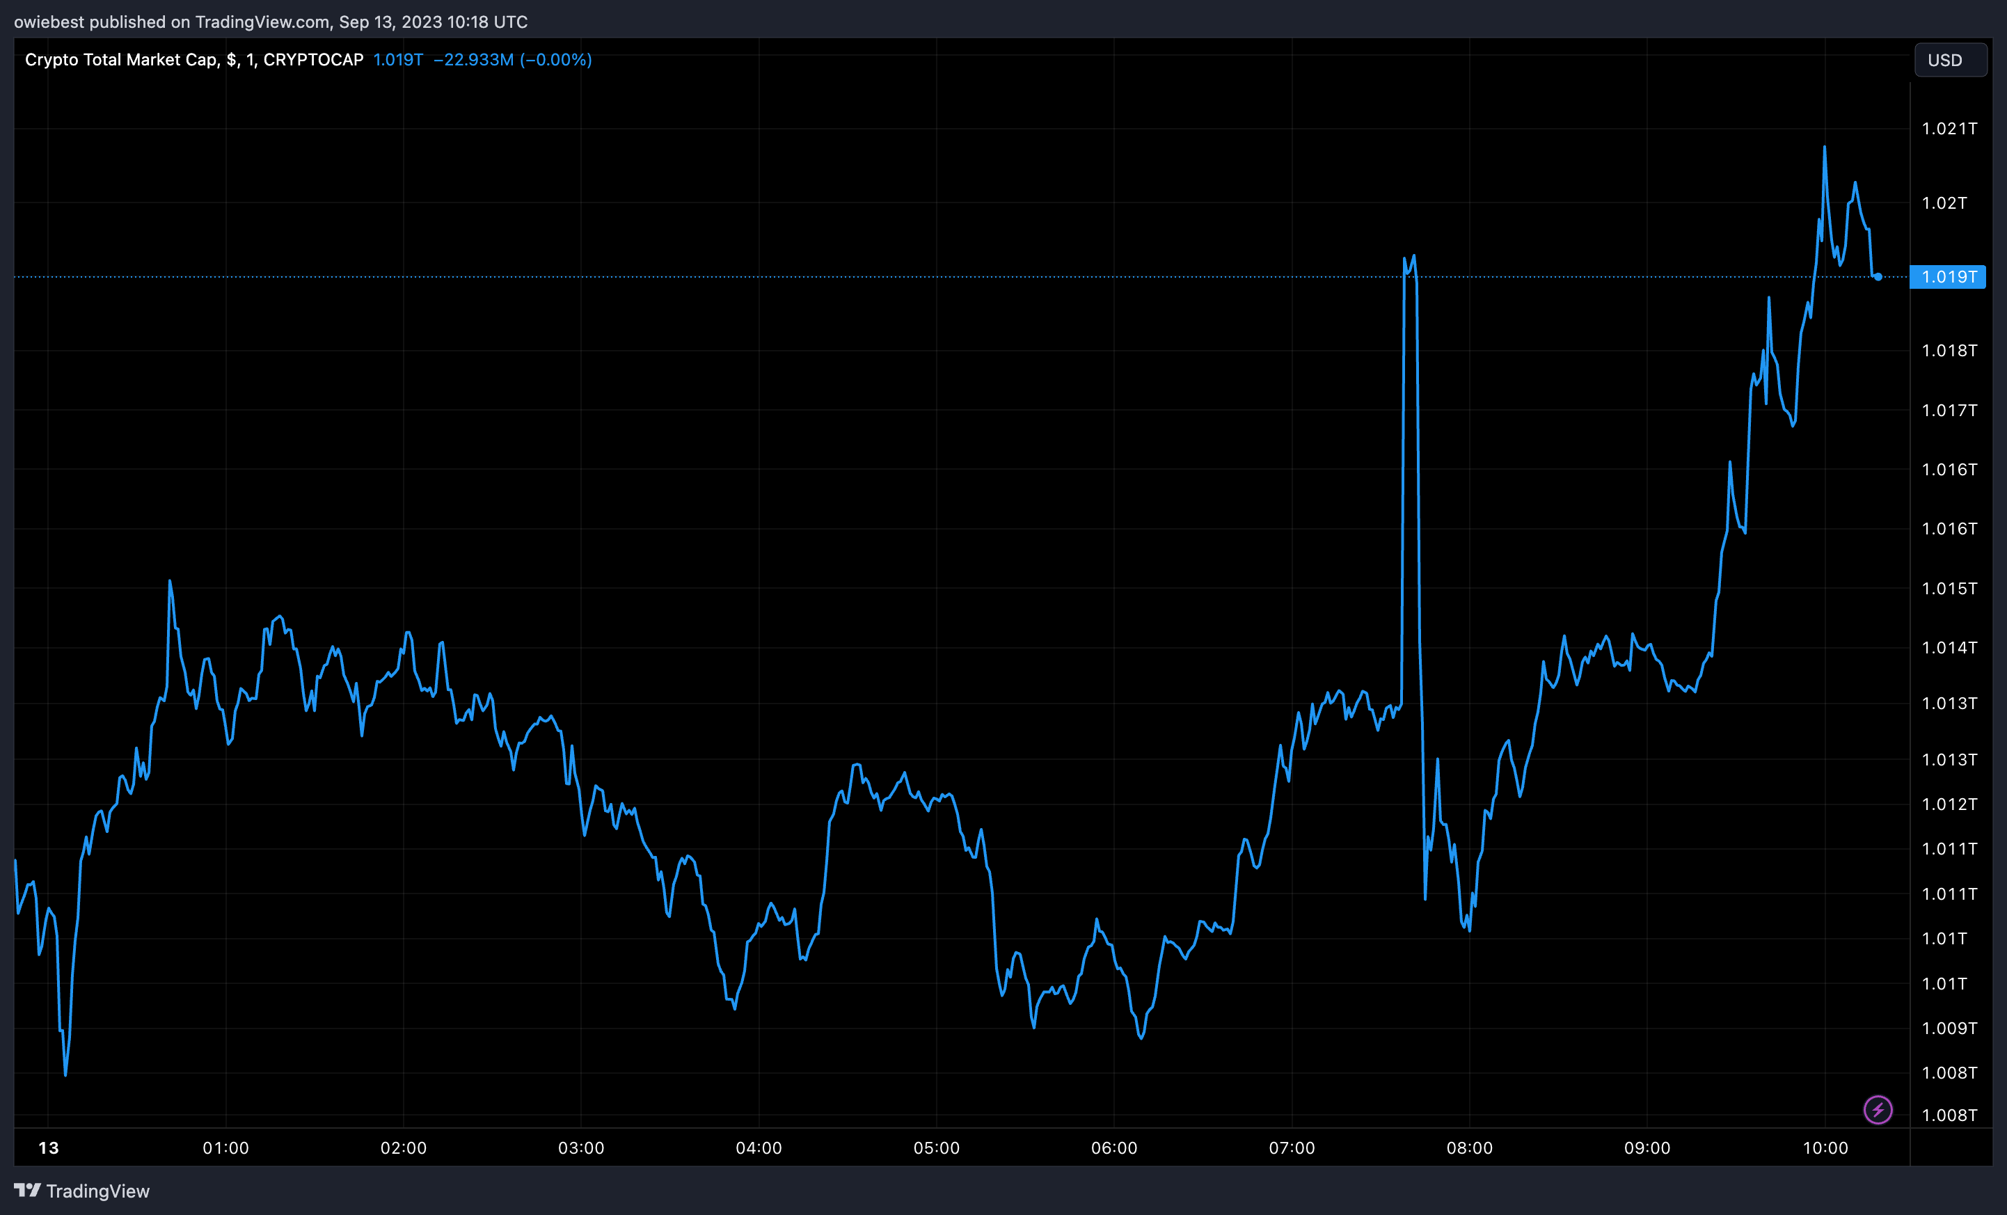Open the TradingView text link

coord(97,1191)
